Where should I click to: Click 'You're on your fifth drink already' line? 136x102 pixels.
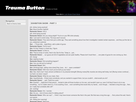(x=54, y=36)
